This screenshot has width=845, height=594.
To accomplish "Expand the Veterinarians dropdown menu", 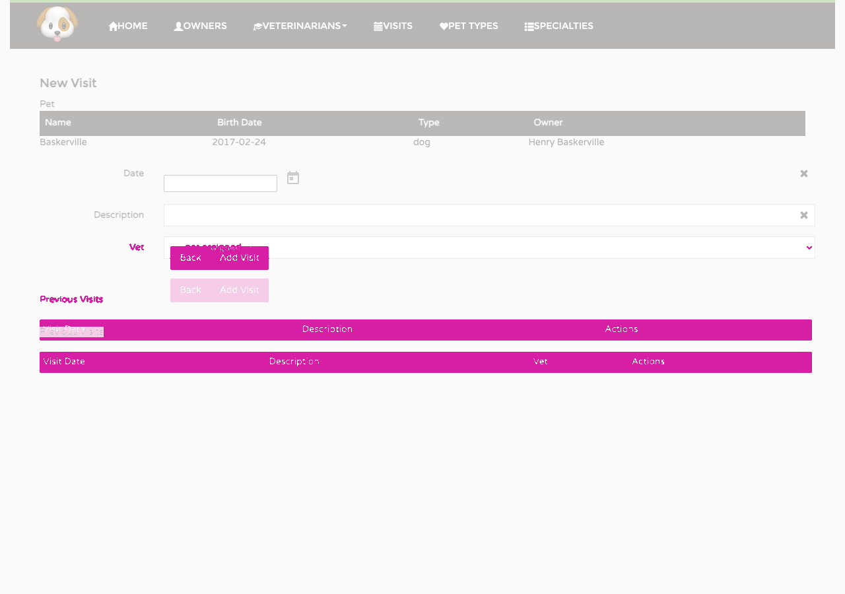I will [x=300, y=26].
